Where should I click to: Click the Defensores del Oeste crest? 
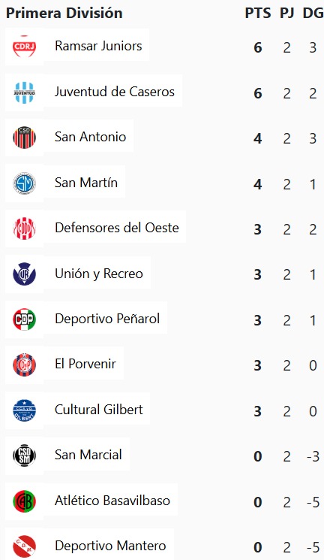point(24,229)
